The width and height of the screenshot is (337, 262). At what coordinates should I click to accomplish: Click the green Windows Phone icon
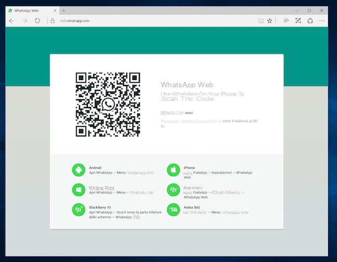78,190
